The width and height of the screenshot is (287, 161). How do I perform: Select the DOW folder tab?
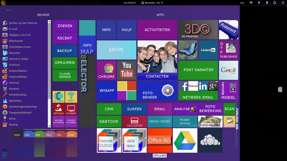point(72,134)
